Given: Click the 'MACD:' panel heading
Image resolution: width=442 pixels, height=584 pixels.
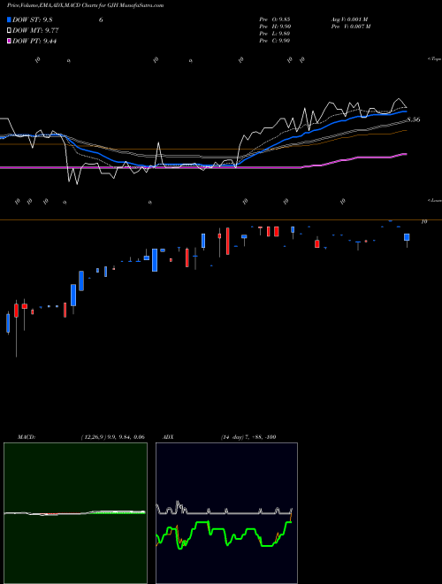Looking at the screenshot, I should click(x=27, y=437).
